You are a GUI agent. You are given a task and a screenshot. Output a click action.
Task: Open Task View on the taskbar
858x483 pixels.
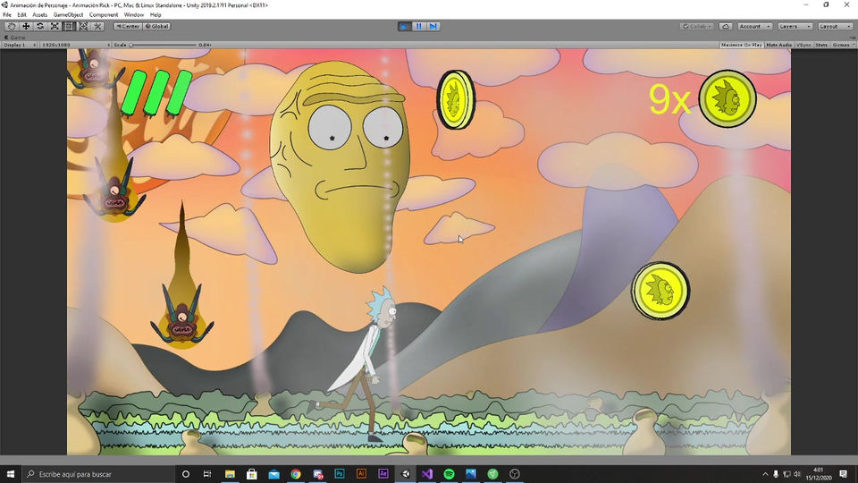pos(207,474)
